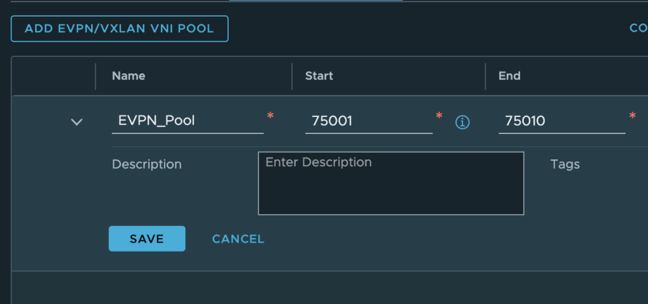The height and width of the screenshot is (304, 648).
Task: Click into the EVPN_Pool name field
Action: pos(187,121)
